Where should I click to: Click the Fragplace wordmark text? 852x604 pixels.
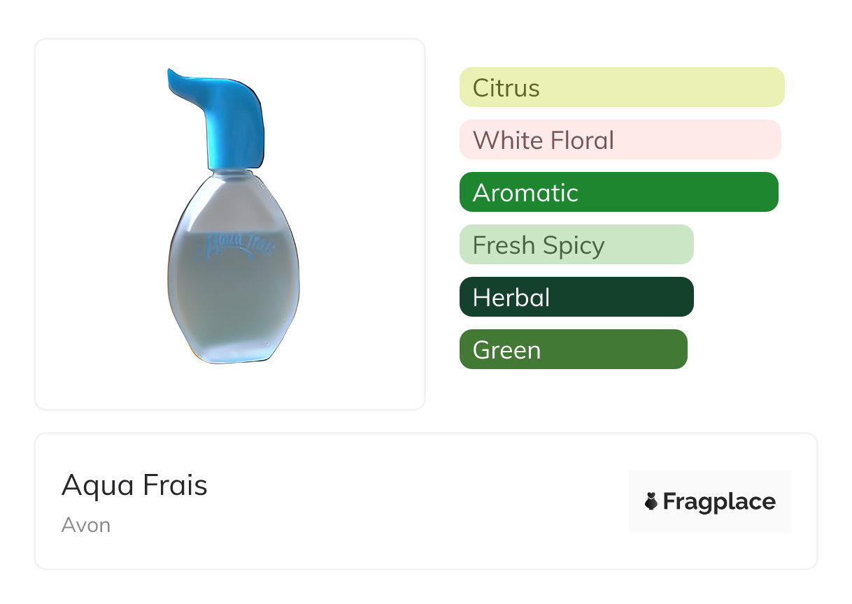pyautogui.click(x=719, y=501)
